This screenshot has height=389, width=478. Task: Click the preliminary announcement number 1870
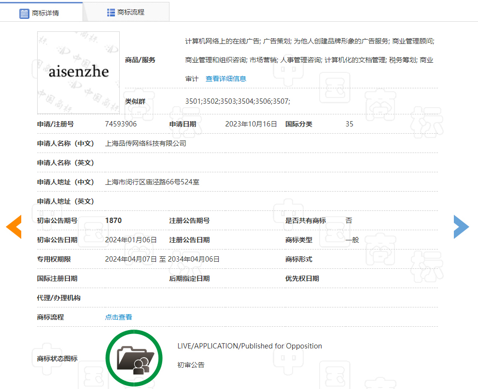pos(113,220)
